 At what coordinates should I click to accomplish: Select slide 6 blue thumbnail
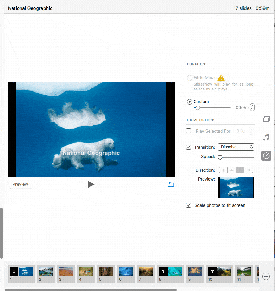[126, 271]
